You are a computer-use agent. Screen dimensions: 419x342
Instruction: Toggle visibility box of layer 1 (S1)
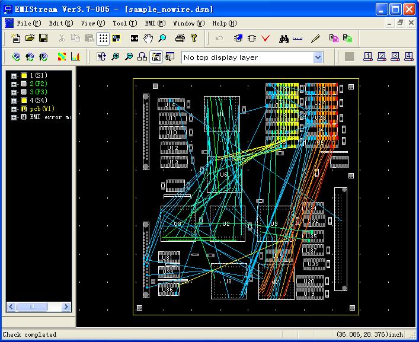(24, 76)
